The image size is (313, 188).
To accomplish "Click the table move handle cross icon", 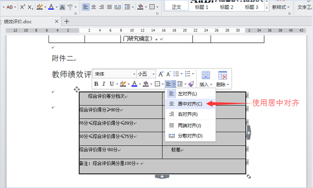I will pyautogui.click(x=77, y=89).
